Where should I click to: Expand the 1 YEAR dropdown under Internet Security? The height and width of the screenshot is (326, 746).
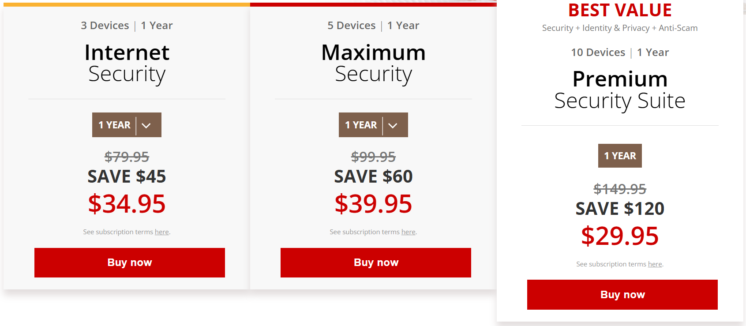pyautogui.click(x=127, y=125)
